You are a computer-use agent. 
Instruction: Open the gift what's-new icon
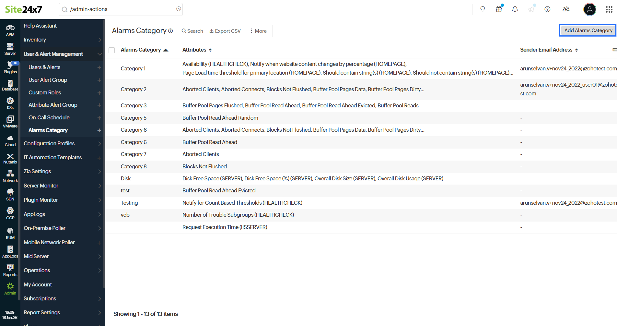tap(499, 9)
